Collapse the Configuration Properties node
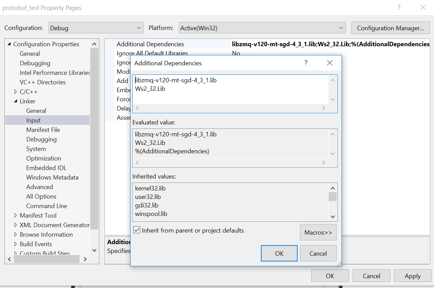Image resolution: width=434 pixels, height=288 pixels. pos(9,44)
